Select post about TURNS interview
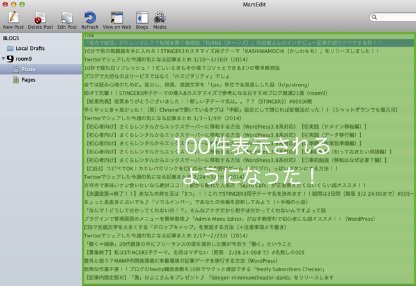Image resolution: width=416 pixels, height=286 pixels. [x=248, y=43]
